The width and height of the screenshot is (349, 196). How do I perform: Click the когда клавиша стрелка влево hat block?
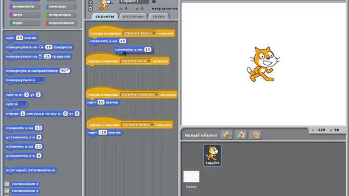coord(130,124)
